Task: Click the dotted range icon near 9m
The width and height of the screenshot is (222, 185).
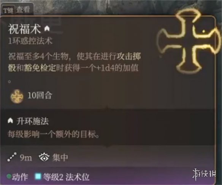Action: pos(12,157)
